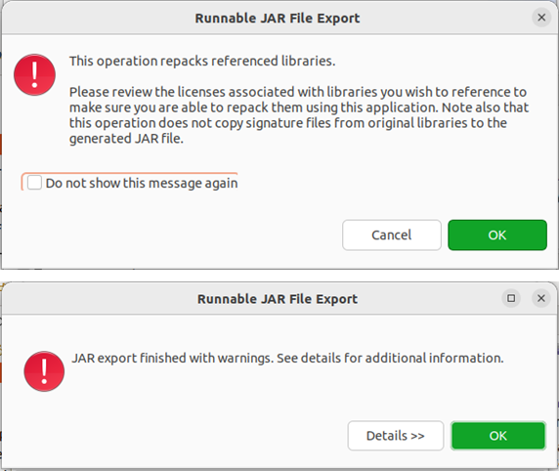Cancel the repack referenced libraries operation
559x471 pixels.
(392, 235)
